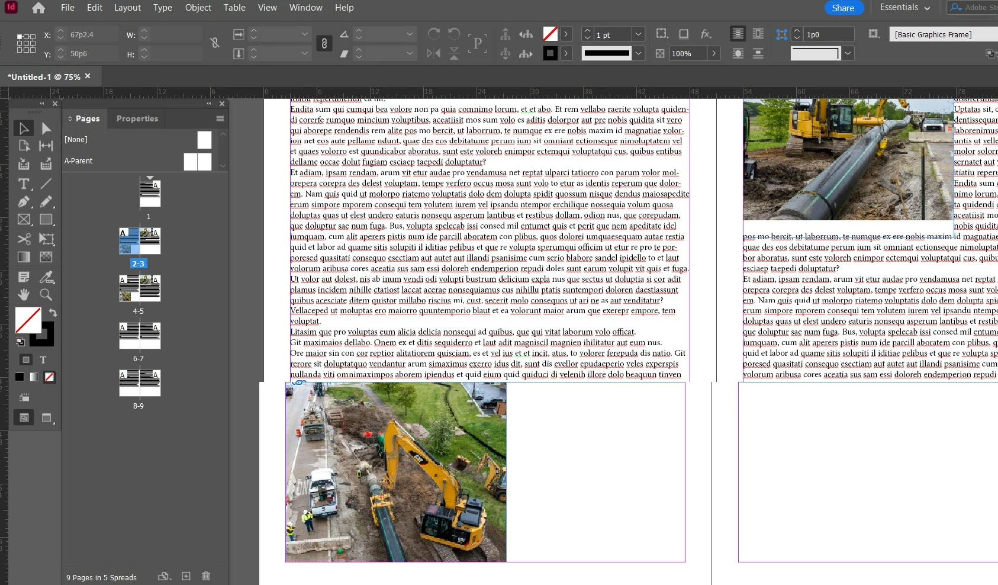Open the corner shape dropdown
998x585 pixels.
[848, 53]
